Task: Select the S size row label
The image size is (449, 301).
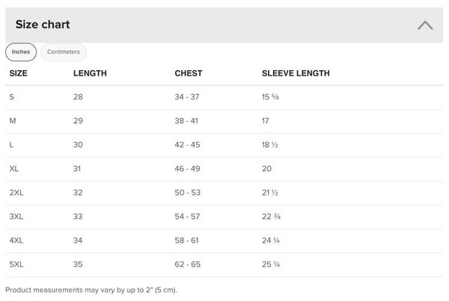Action: [x=11, y=97]
